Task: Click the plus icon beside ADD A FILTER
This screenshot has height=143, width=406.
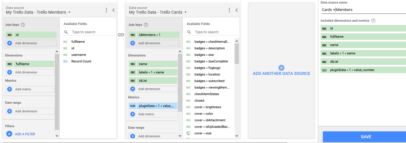Action: [9, 134]
